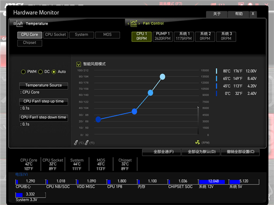Select the lowest fan curve point
274x205 pixels.
pos(98,119)
